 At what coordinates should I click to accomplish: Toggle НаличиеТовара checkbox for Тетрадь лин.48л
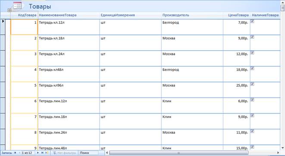tap(252, 147)
